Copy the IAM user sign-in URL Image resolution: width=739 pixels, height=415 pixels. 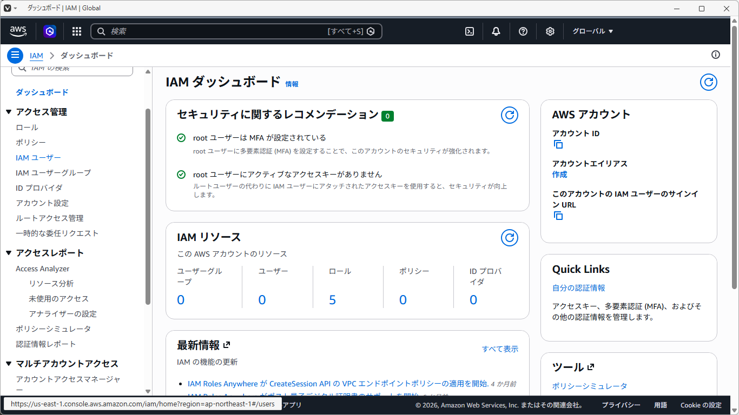(x=558, y=216)
